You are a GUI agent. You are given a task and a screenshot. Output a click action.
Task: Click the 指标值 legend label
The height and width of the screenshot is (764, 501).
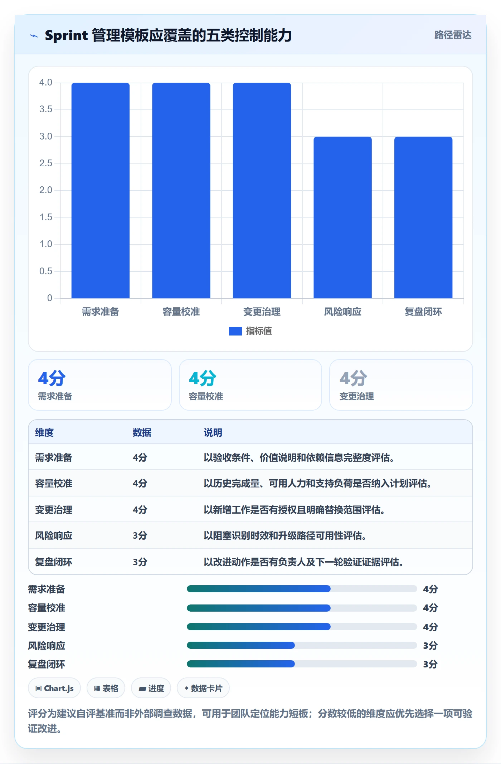pyautogui.click(x=259, y=331)
